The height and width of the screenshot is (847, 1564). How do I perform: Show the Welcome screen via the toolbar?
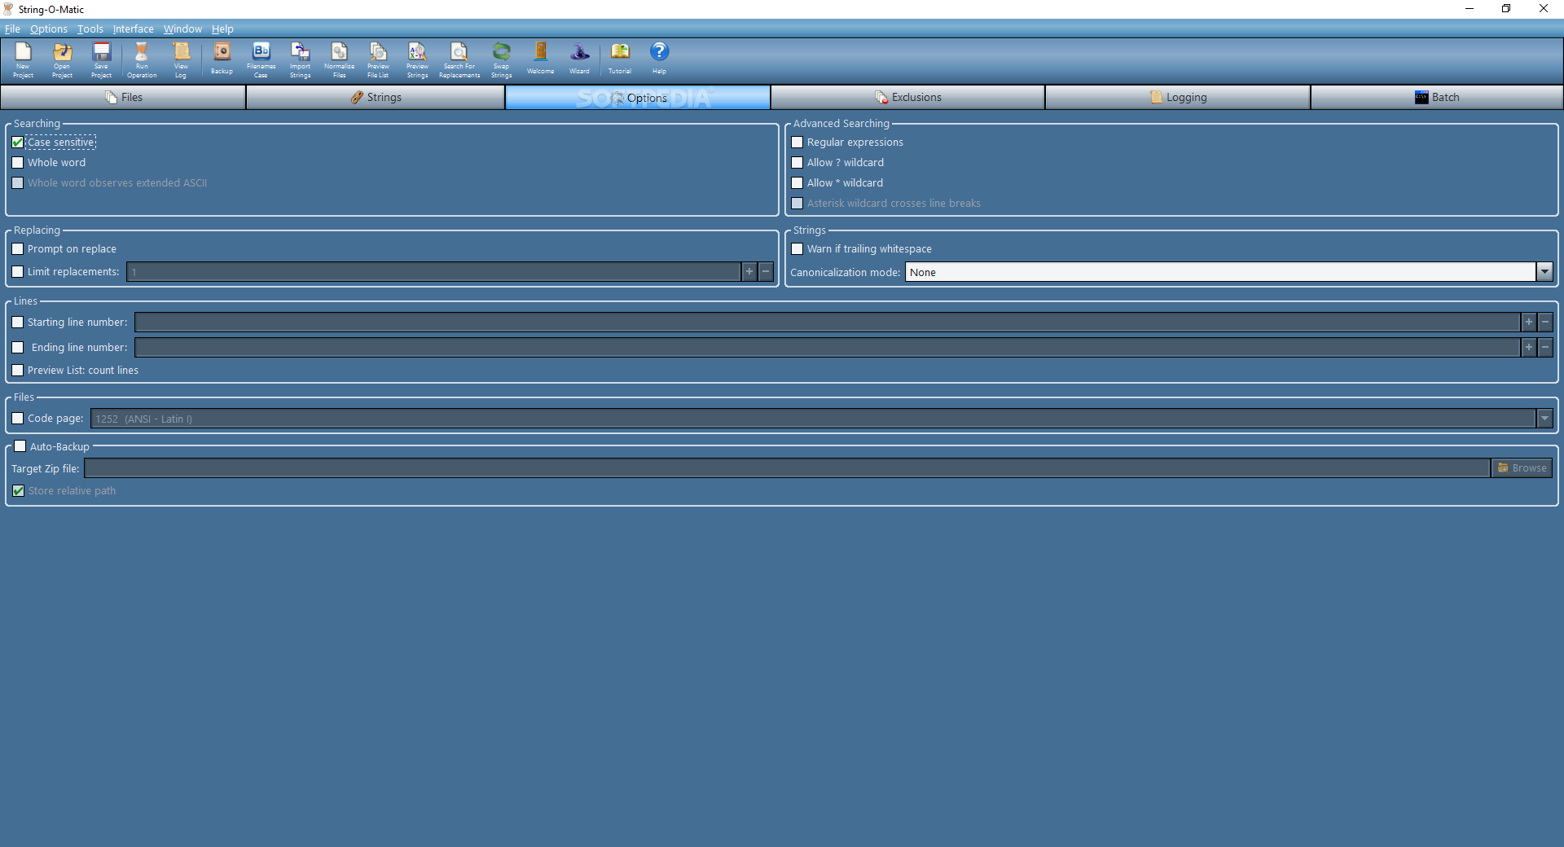(x=540, y=59)
